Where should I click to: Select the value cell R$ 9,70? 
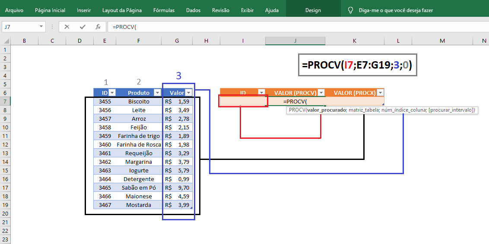tap(177, 188)
